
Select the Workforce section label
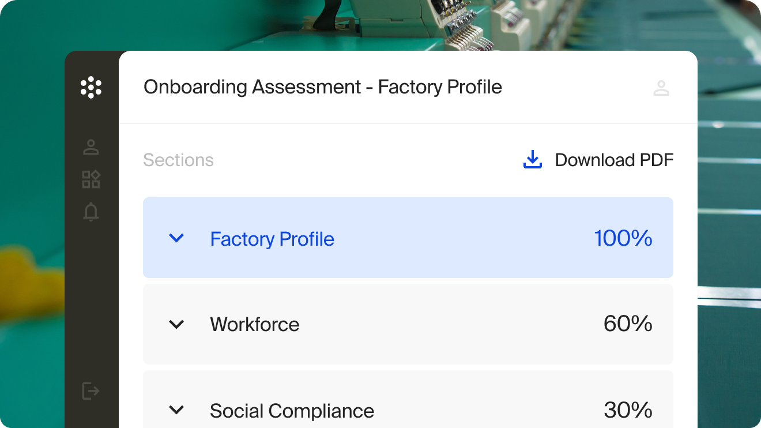pyautogui.click(x=255, y=325)
